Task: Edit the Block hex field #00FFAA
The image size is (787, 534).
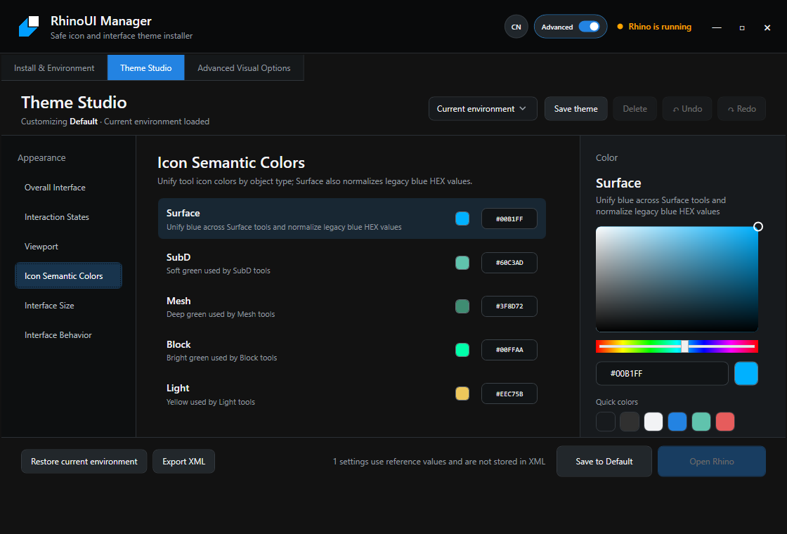Action: tap(509, 350)
